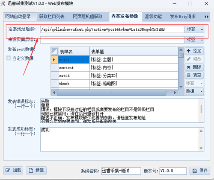Click the [标签:缩略图] value cell
The image size is (214, 180).
click(134, 84)
